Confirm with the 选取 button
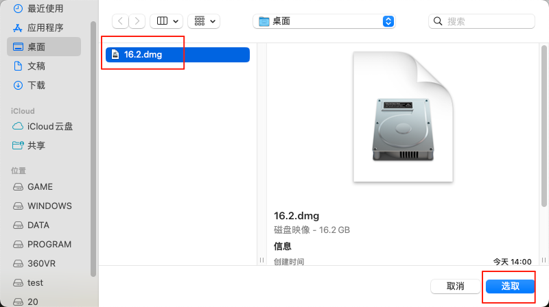The width and height of the screenshot is (549, 307). tap(510, 286)
